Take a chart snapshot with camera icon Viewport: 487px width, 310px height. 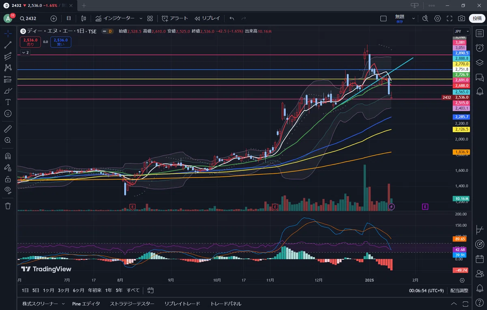click(461, 18)
